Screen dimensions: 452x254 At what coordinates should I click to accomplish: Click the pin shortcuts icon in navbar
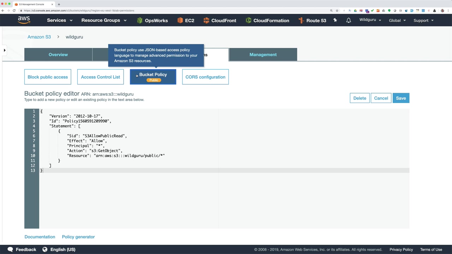click(335, 20)
